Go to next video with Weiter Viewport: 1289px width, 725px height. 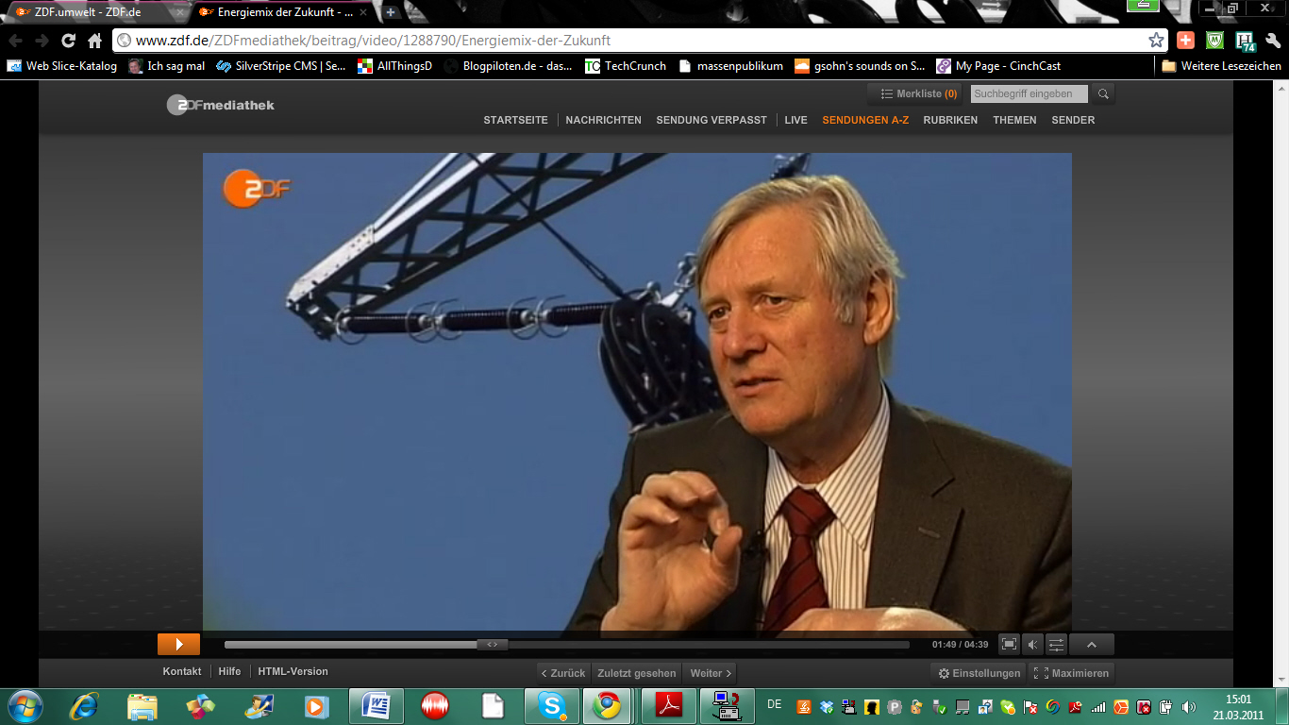711,673
